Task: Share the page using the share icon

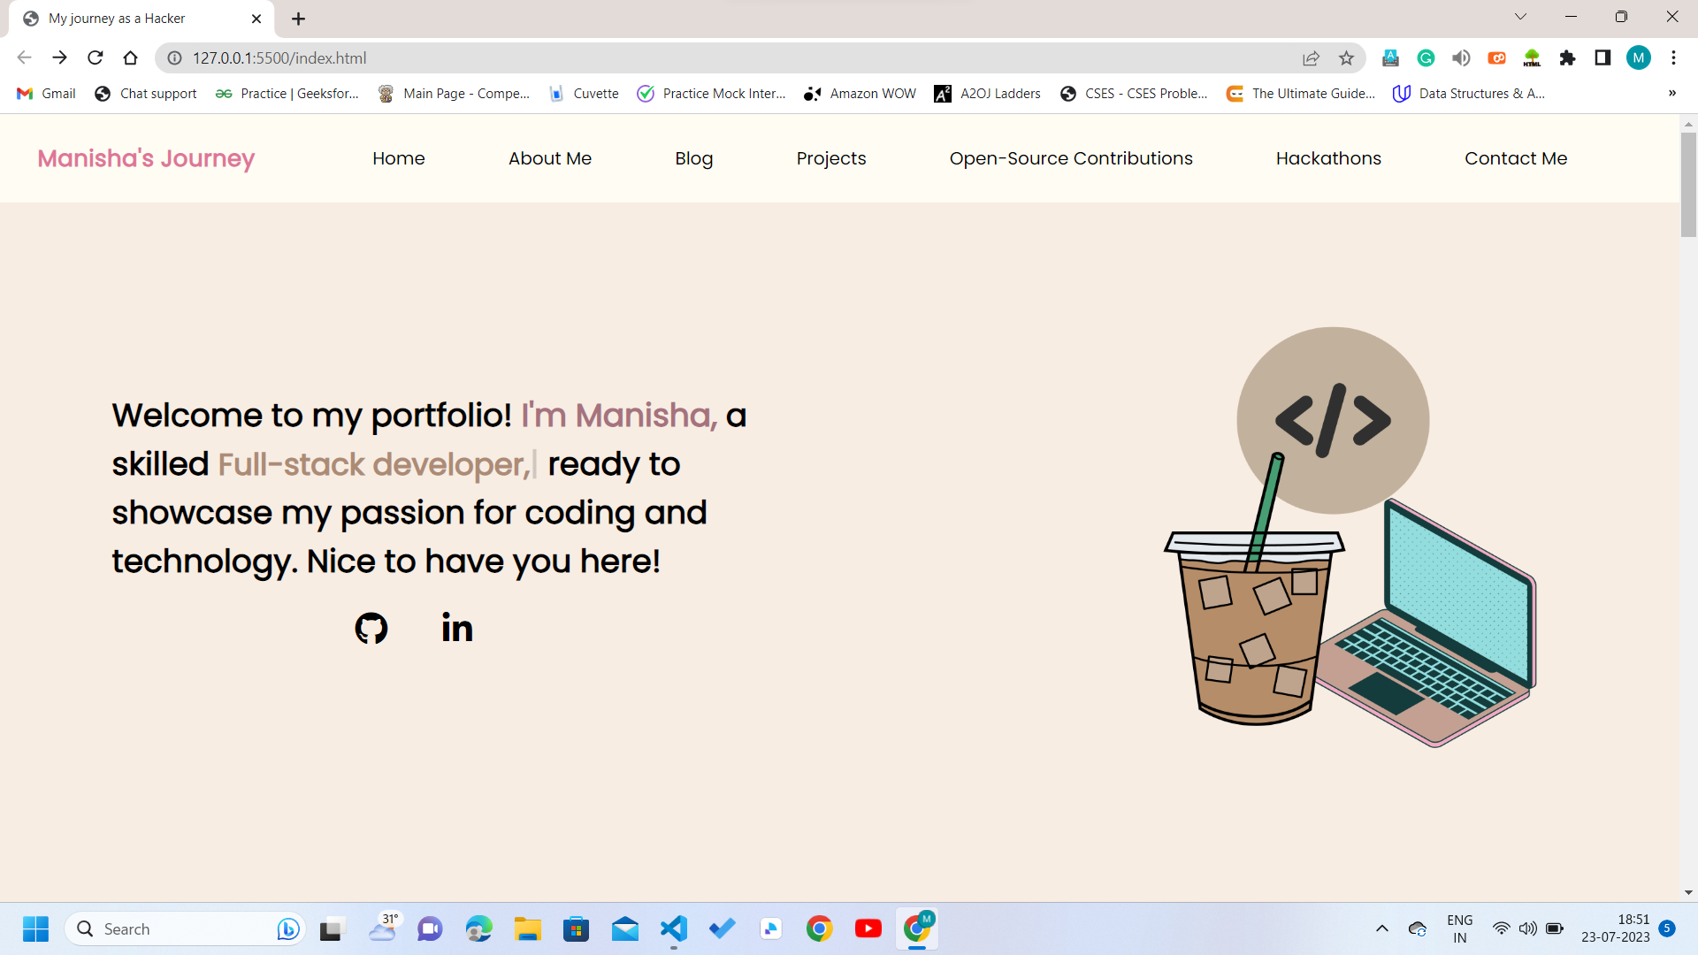Action: tap(1311, 57)
